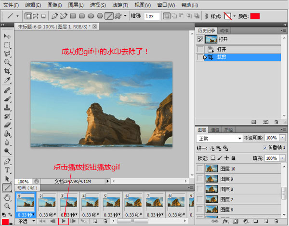Viewport: 289px width, 226px height.
Task: Toggle visibility of 图层 10
Action: pyautogui.click(x=200, y=169)
